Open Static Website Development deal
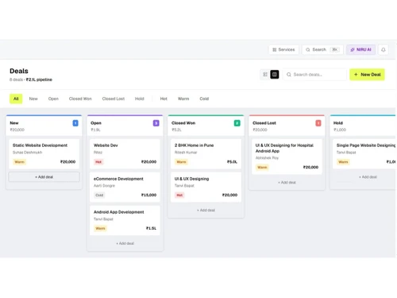 pos(44,154)
